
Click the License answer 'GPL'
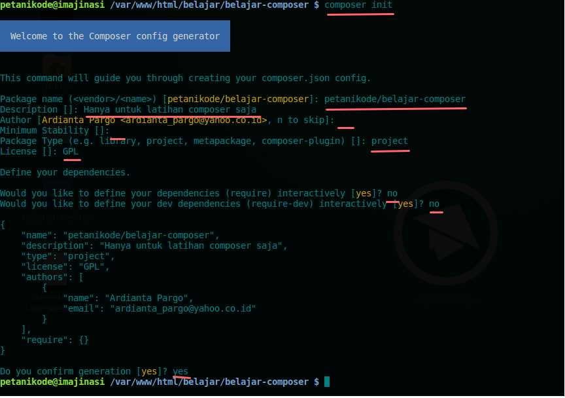click(x=71, y=152)
